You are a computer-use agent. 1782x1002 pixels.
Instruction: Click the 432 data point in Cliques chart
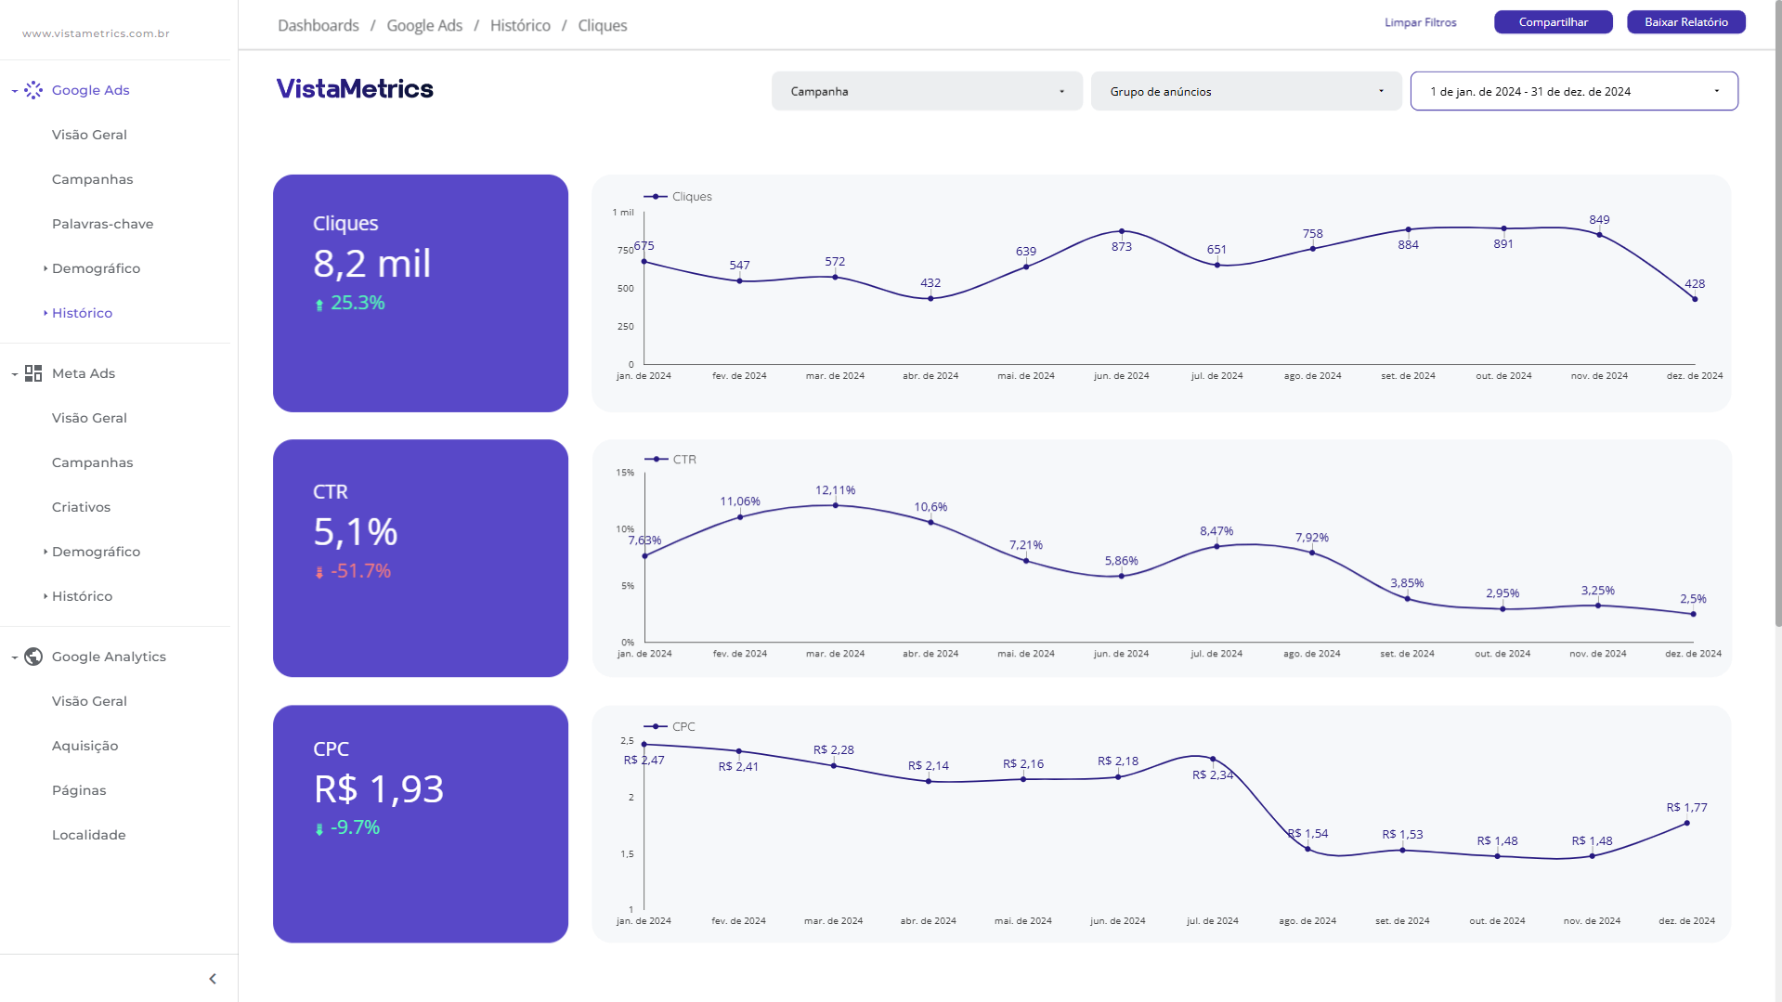930,298
